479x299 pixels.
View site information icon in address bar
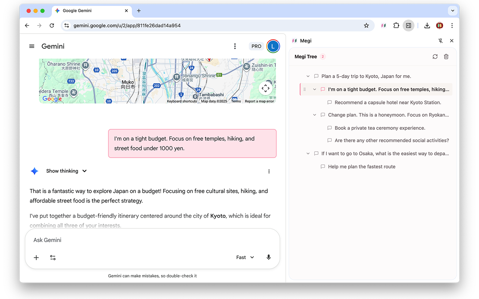tap(67, 25)
